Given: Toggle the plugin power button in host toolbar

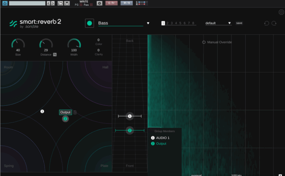Looking at the screenshot, I should [x=5, y=3].
